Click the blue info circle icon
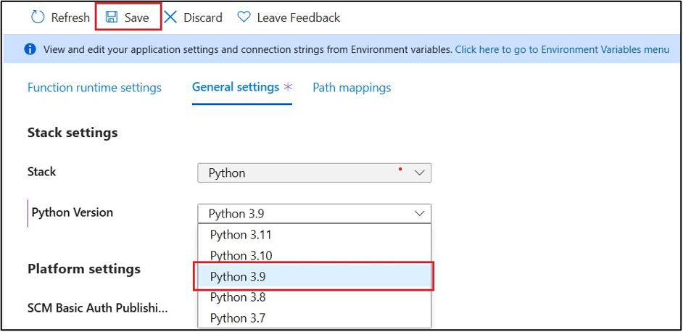This screenshot has height=332, width=683. [x=30, y=49]
